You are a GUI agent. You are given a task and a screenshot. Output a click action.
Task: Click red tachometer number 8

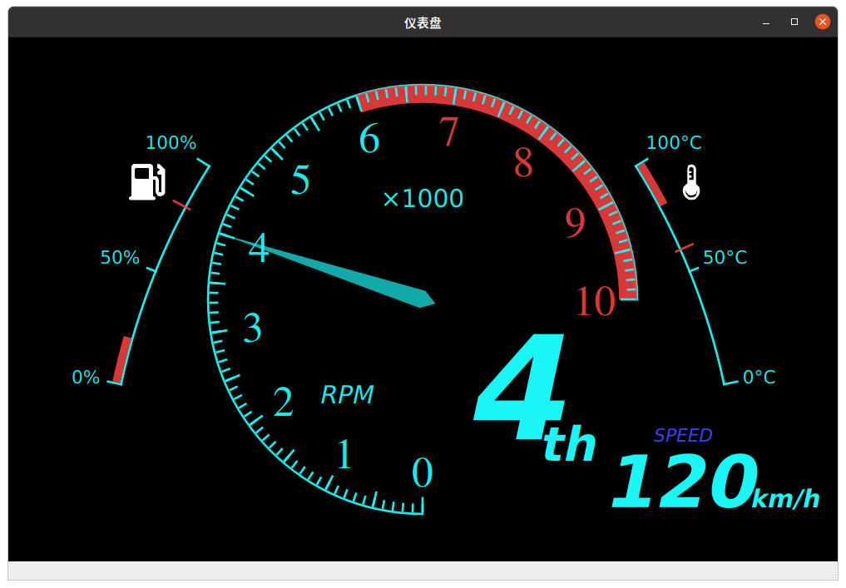tap(523, 162)
